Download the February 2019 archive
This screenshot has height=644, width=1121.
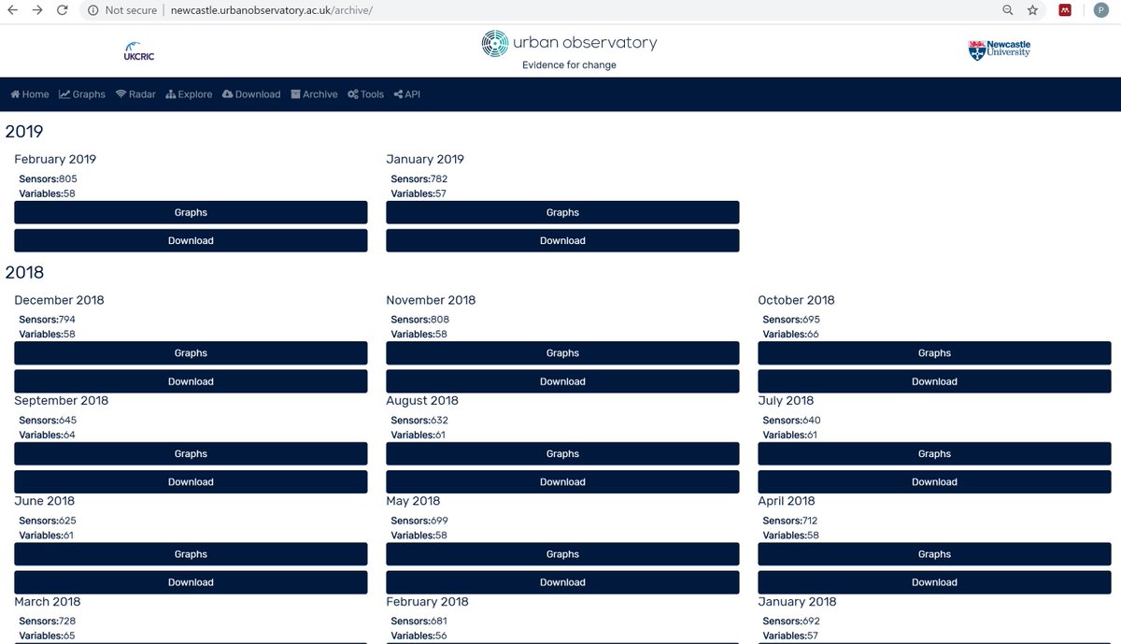[x=191, y=240]
